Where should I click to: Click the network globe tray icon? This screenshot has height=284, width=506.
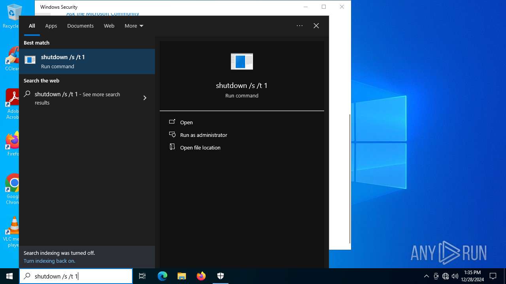(446, 276)
